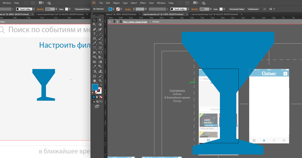Open the stroke color dropdown in control bar
The height and width of the screenshot is (158, 302).
pyautogui.click(x=121, y=9)
